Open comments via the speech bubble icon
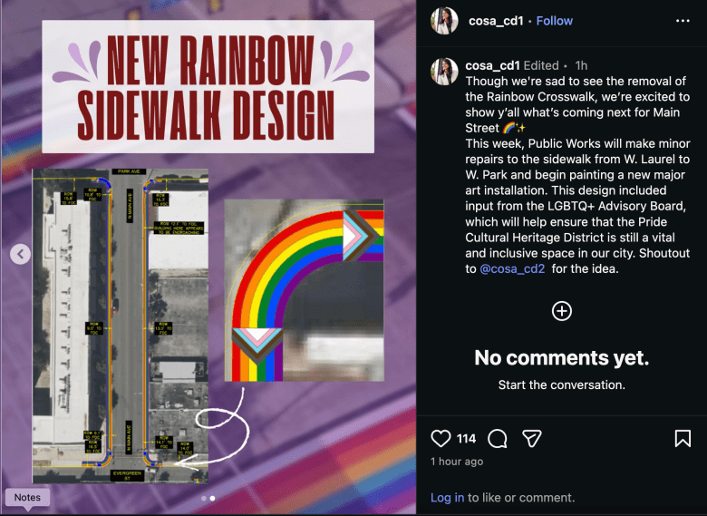This screenshot has width=707, height=516. (x=498, y=438)
